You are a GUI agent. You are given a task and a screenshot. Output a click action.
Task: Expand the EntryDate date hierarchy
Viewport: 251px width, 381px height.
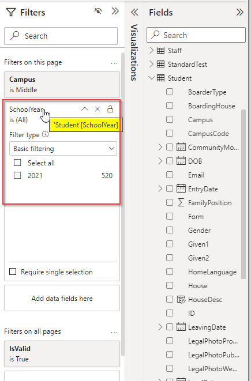pyautogui.click(x=160, y=189)
